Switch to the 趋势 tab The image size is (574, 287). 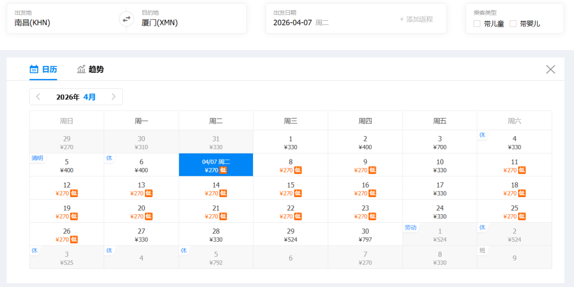(90, 69)
